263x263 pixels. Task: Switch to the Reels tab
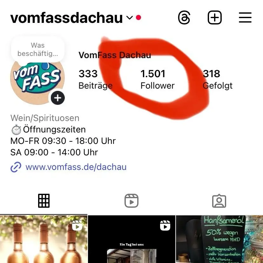[x=131, y=201]
